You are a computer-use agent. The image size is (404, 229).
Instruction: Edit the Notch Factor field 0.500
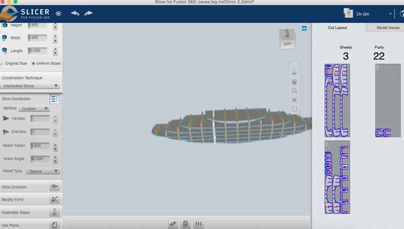[40, 145]
